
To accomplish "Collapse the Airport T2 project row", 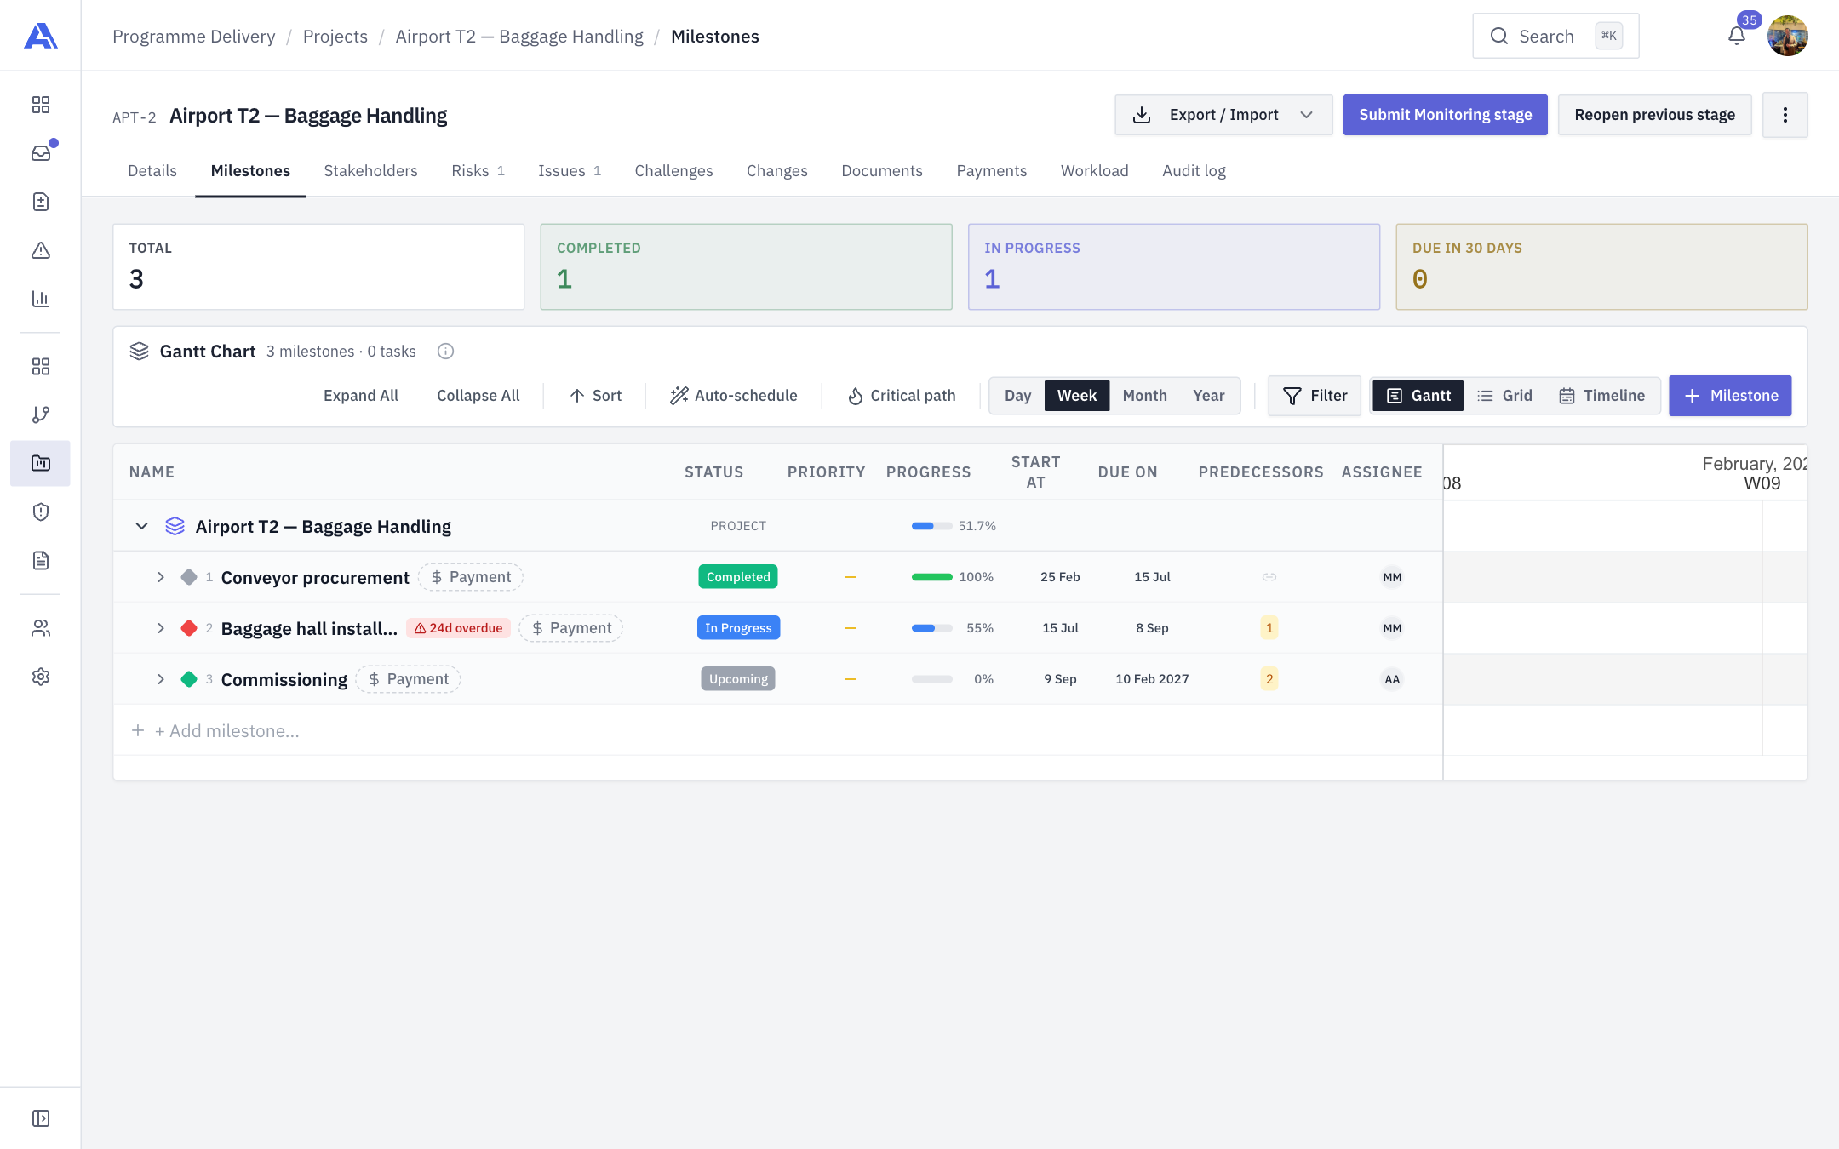I will [x=141, y=526].
